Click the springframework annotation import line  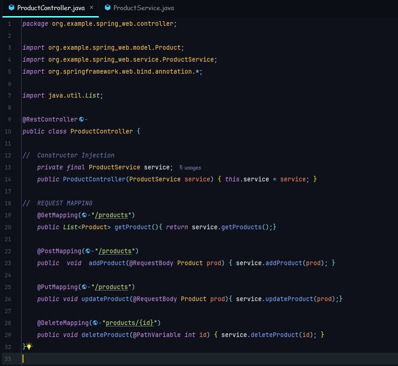(112, 72)
